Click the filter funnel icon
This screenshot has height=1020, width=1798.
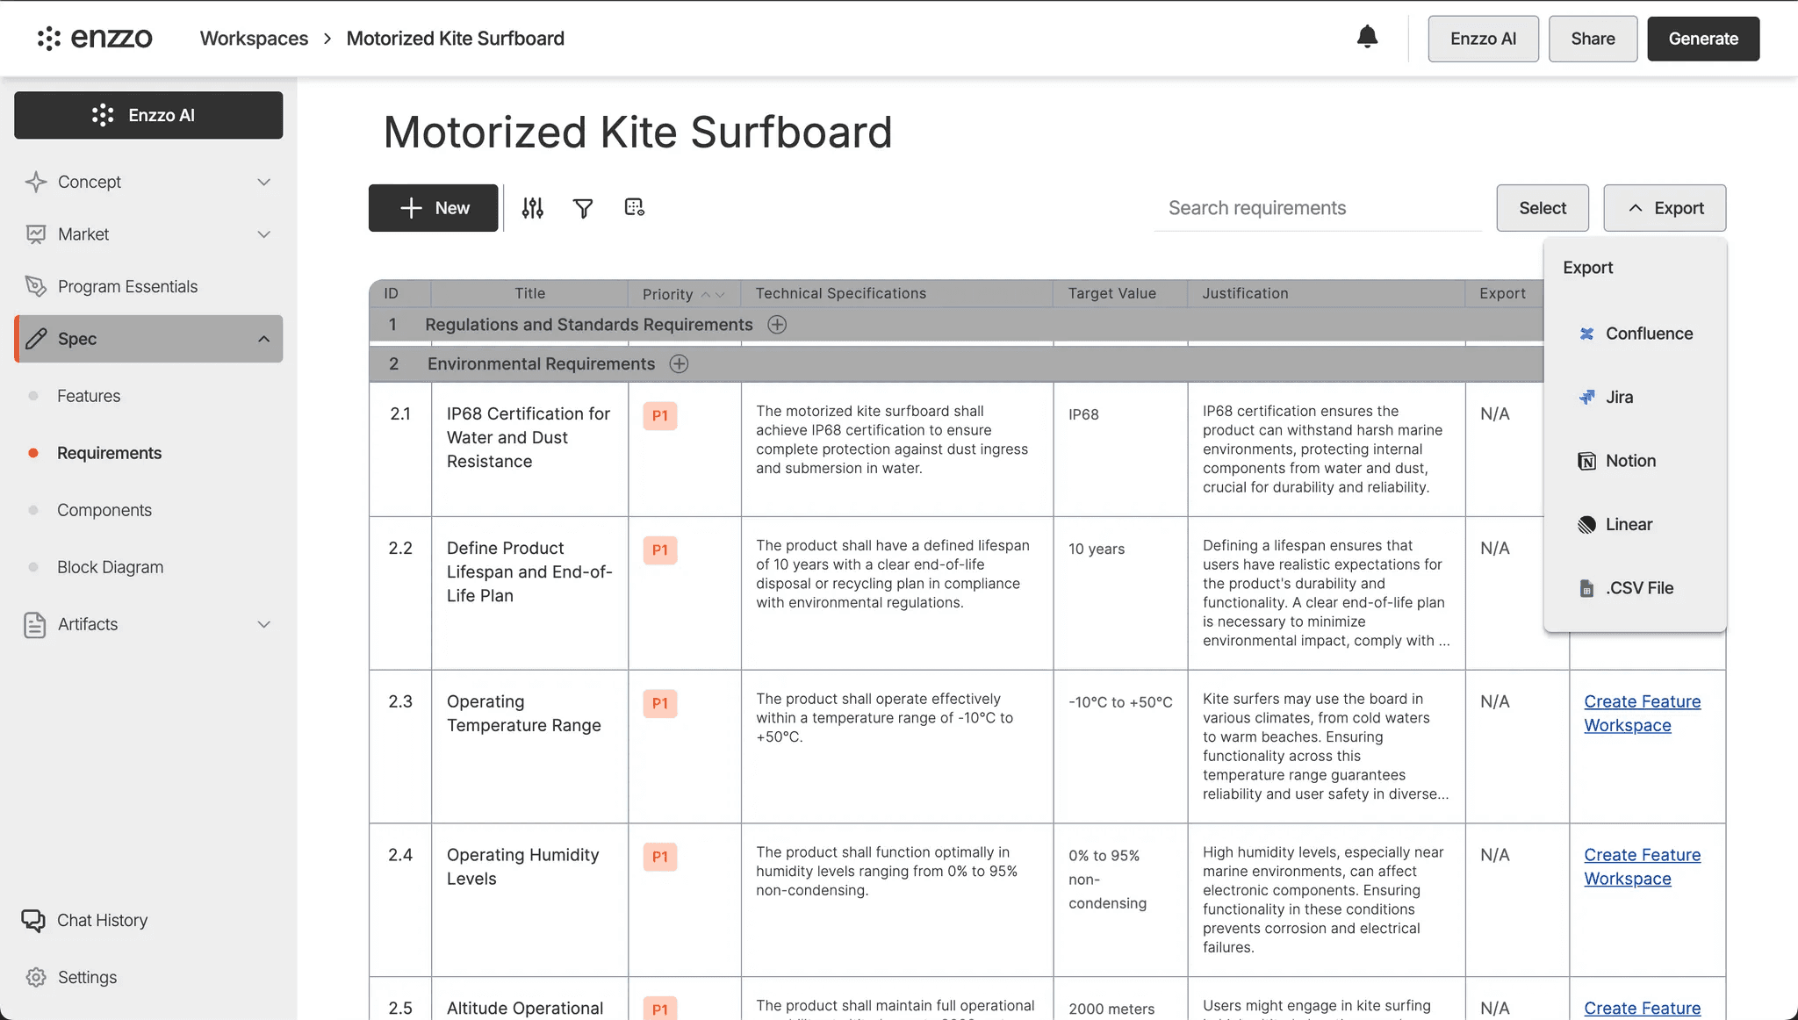[x=583, y=208]
